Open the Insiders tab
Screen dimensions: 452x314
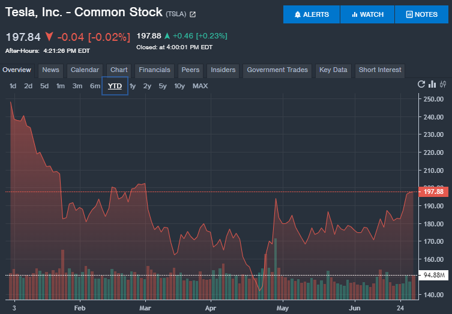pyautogui.click(x=223, y=70)
